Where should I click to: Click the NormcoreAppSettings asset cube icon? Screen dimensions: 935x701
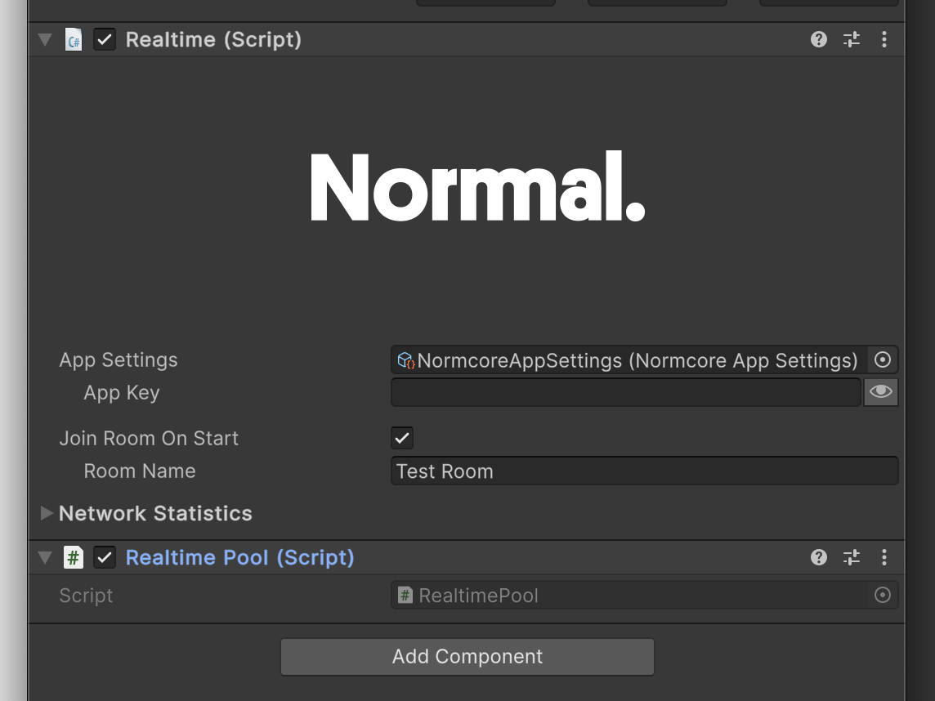402,359
